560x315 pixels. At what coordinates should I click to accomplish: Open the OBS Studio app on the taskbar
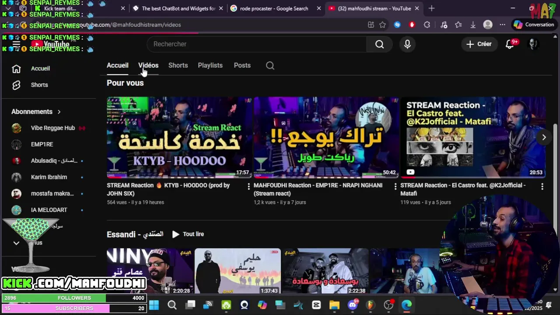388,305
